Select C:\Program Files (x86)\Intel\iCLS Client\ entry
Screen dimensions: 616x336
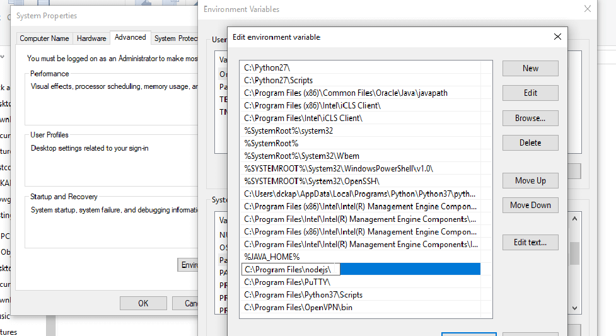[361, 105]
